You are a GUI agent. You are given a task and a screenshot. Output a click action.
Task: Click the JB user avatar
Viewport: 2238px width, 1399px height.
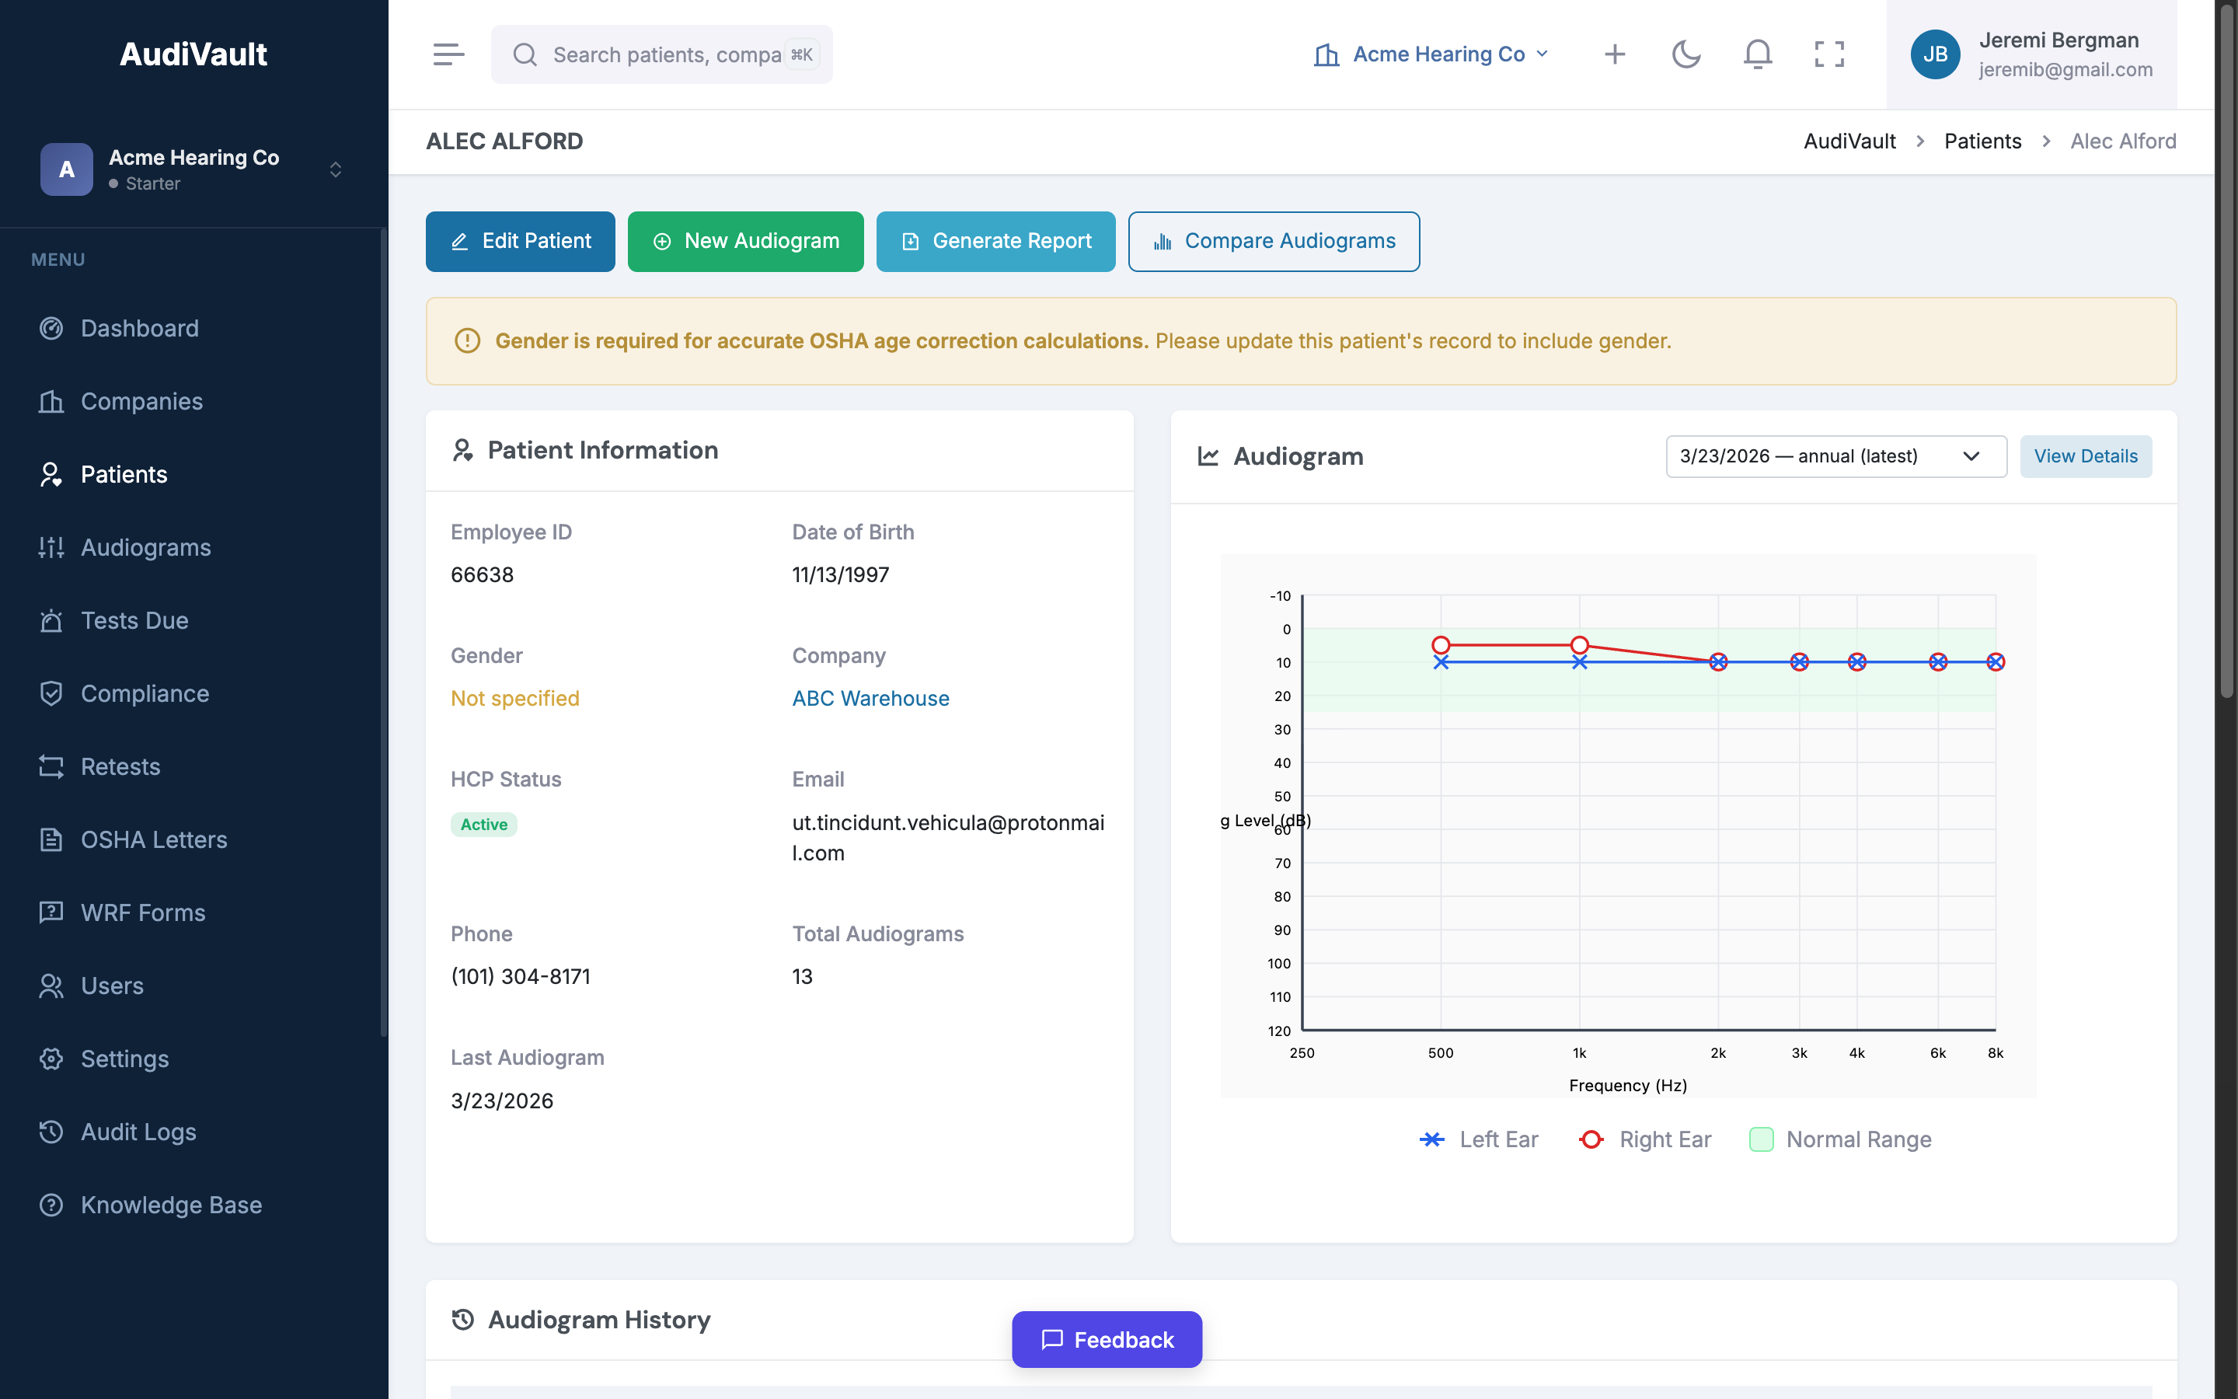click(1935, 54)
